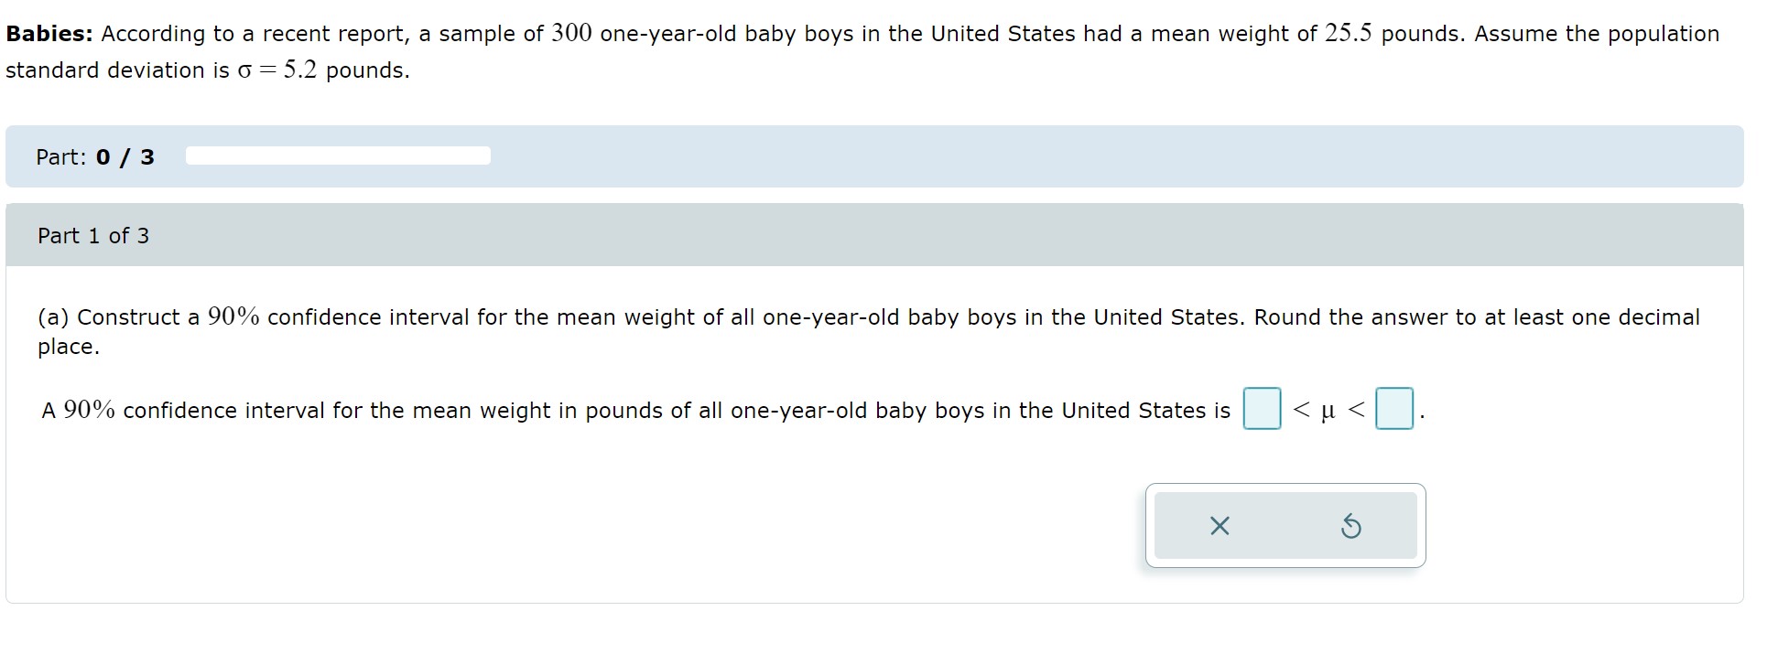The width and height of the screenshot is (1778, 654).
Task: Use the undo icon to restore previous entry
Action: click(x=1353, y=526)
